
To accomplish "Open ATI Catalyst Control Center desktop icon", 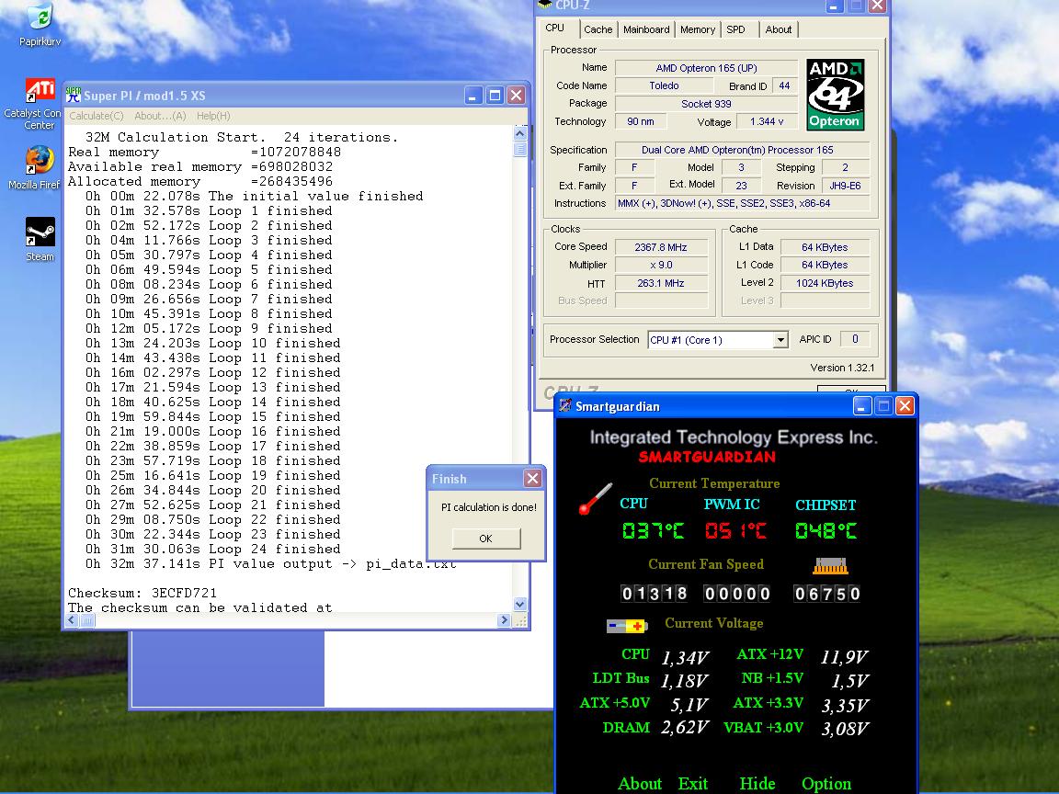I will click(39, 104).
